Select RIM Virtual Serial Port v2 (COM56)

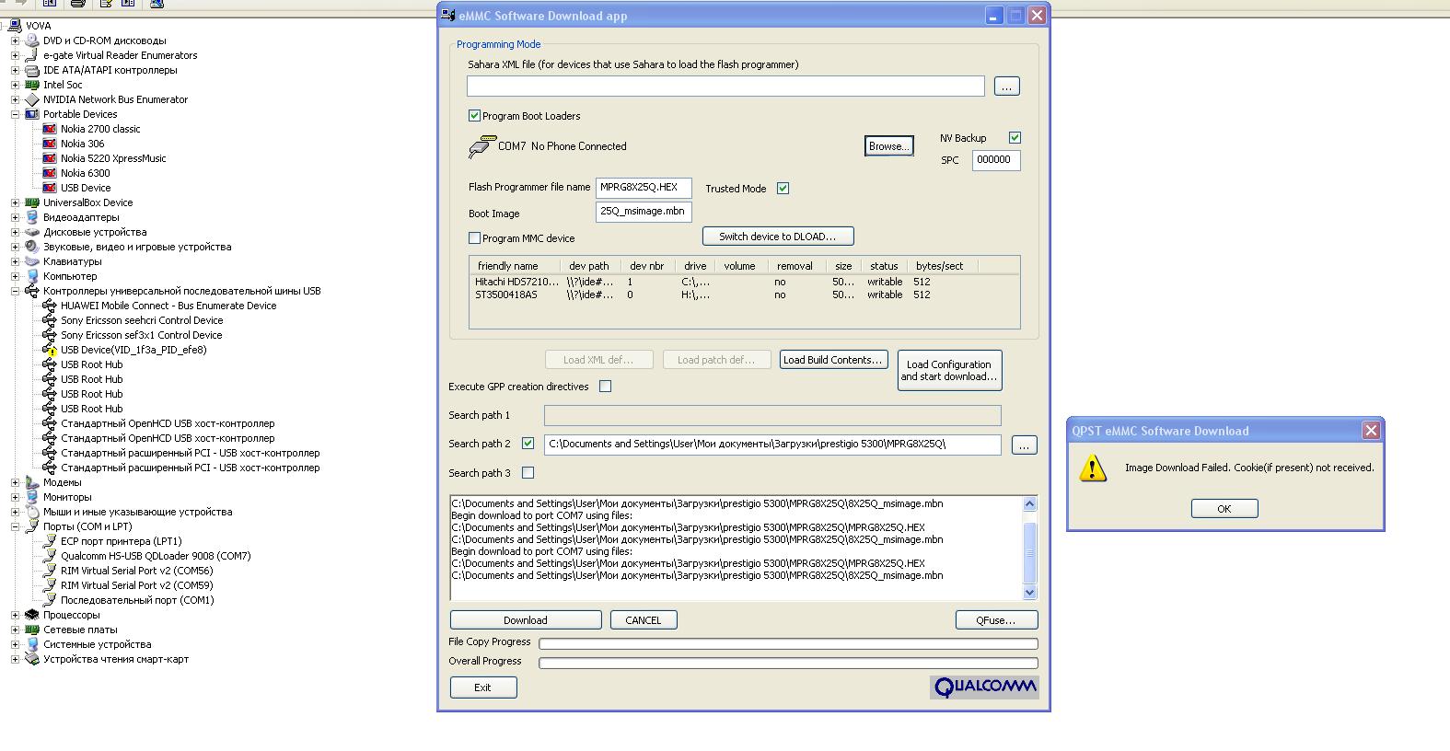click(x=136, y=571)
